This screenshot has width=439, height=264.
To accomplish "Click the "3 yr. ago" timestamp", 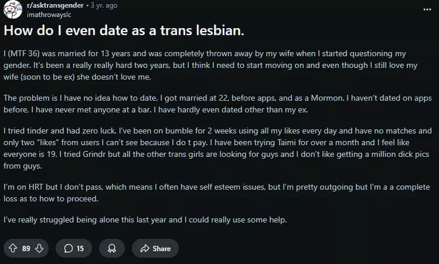I will 104,5.
